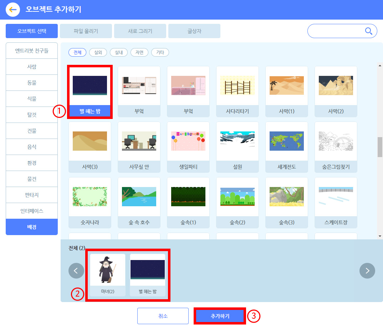Select the 설원 background
This screenshot has width=383, height=327.
(238, 147)
